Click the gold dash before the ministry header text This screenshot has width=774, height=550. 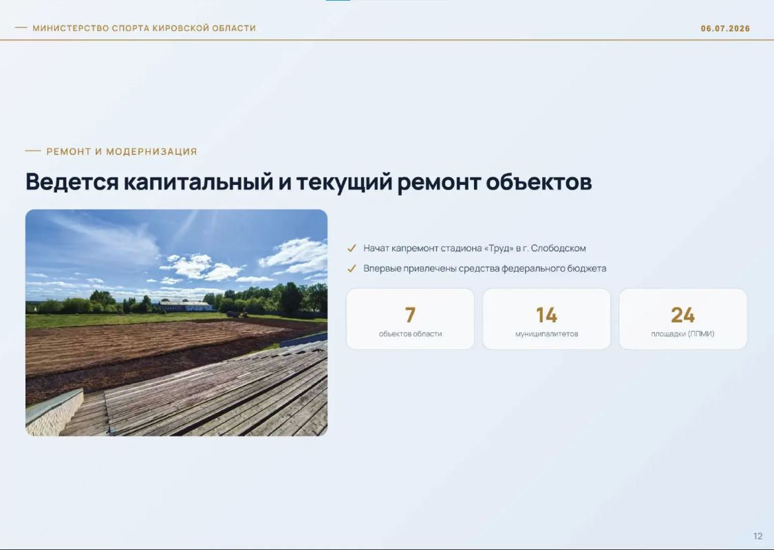(21, 28)
